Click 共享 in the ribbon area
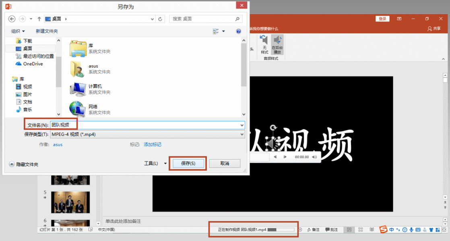This screenshot has height=241, width=450. click(436, 28)
